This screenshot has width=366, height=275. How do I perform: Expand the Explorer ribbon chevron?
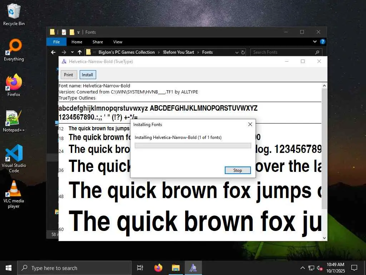point(315,42)
